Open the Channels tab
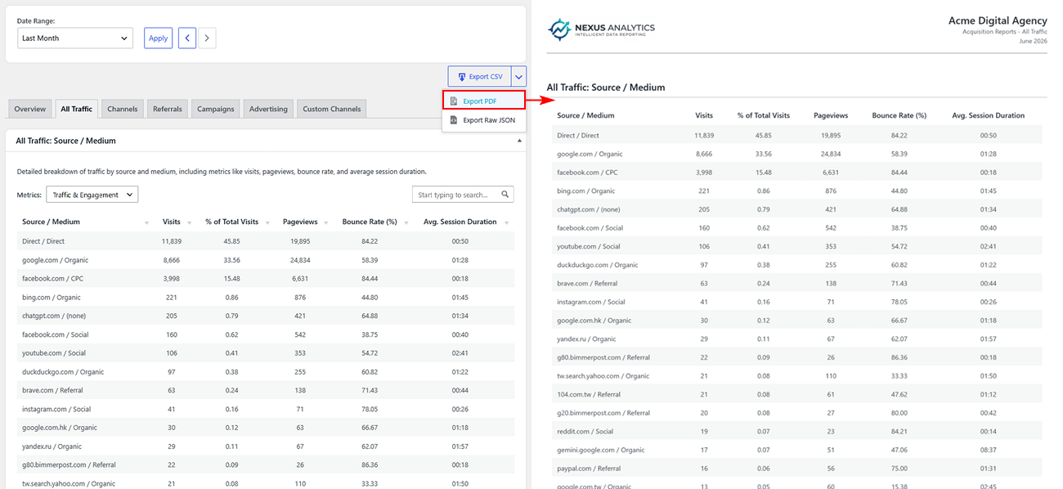Screen dimensions: 1063x489 pos(123,109)
